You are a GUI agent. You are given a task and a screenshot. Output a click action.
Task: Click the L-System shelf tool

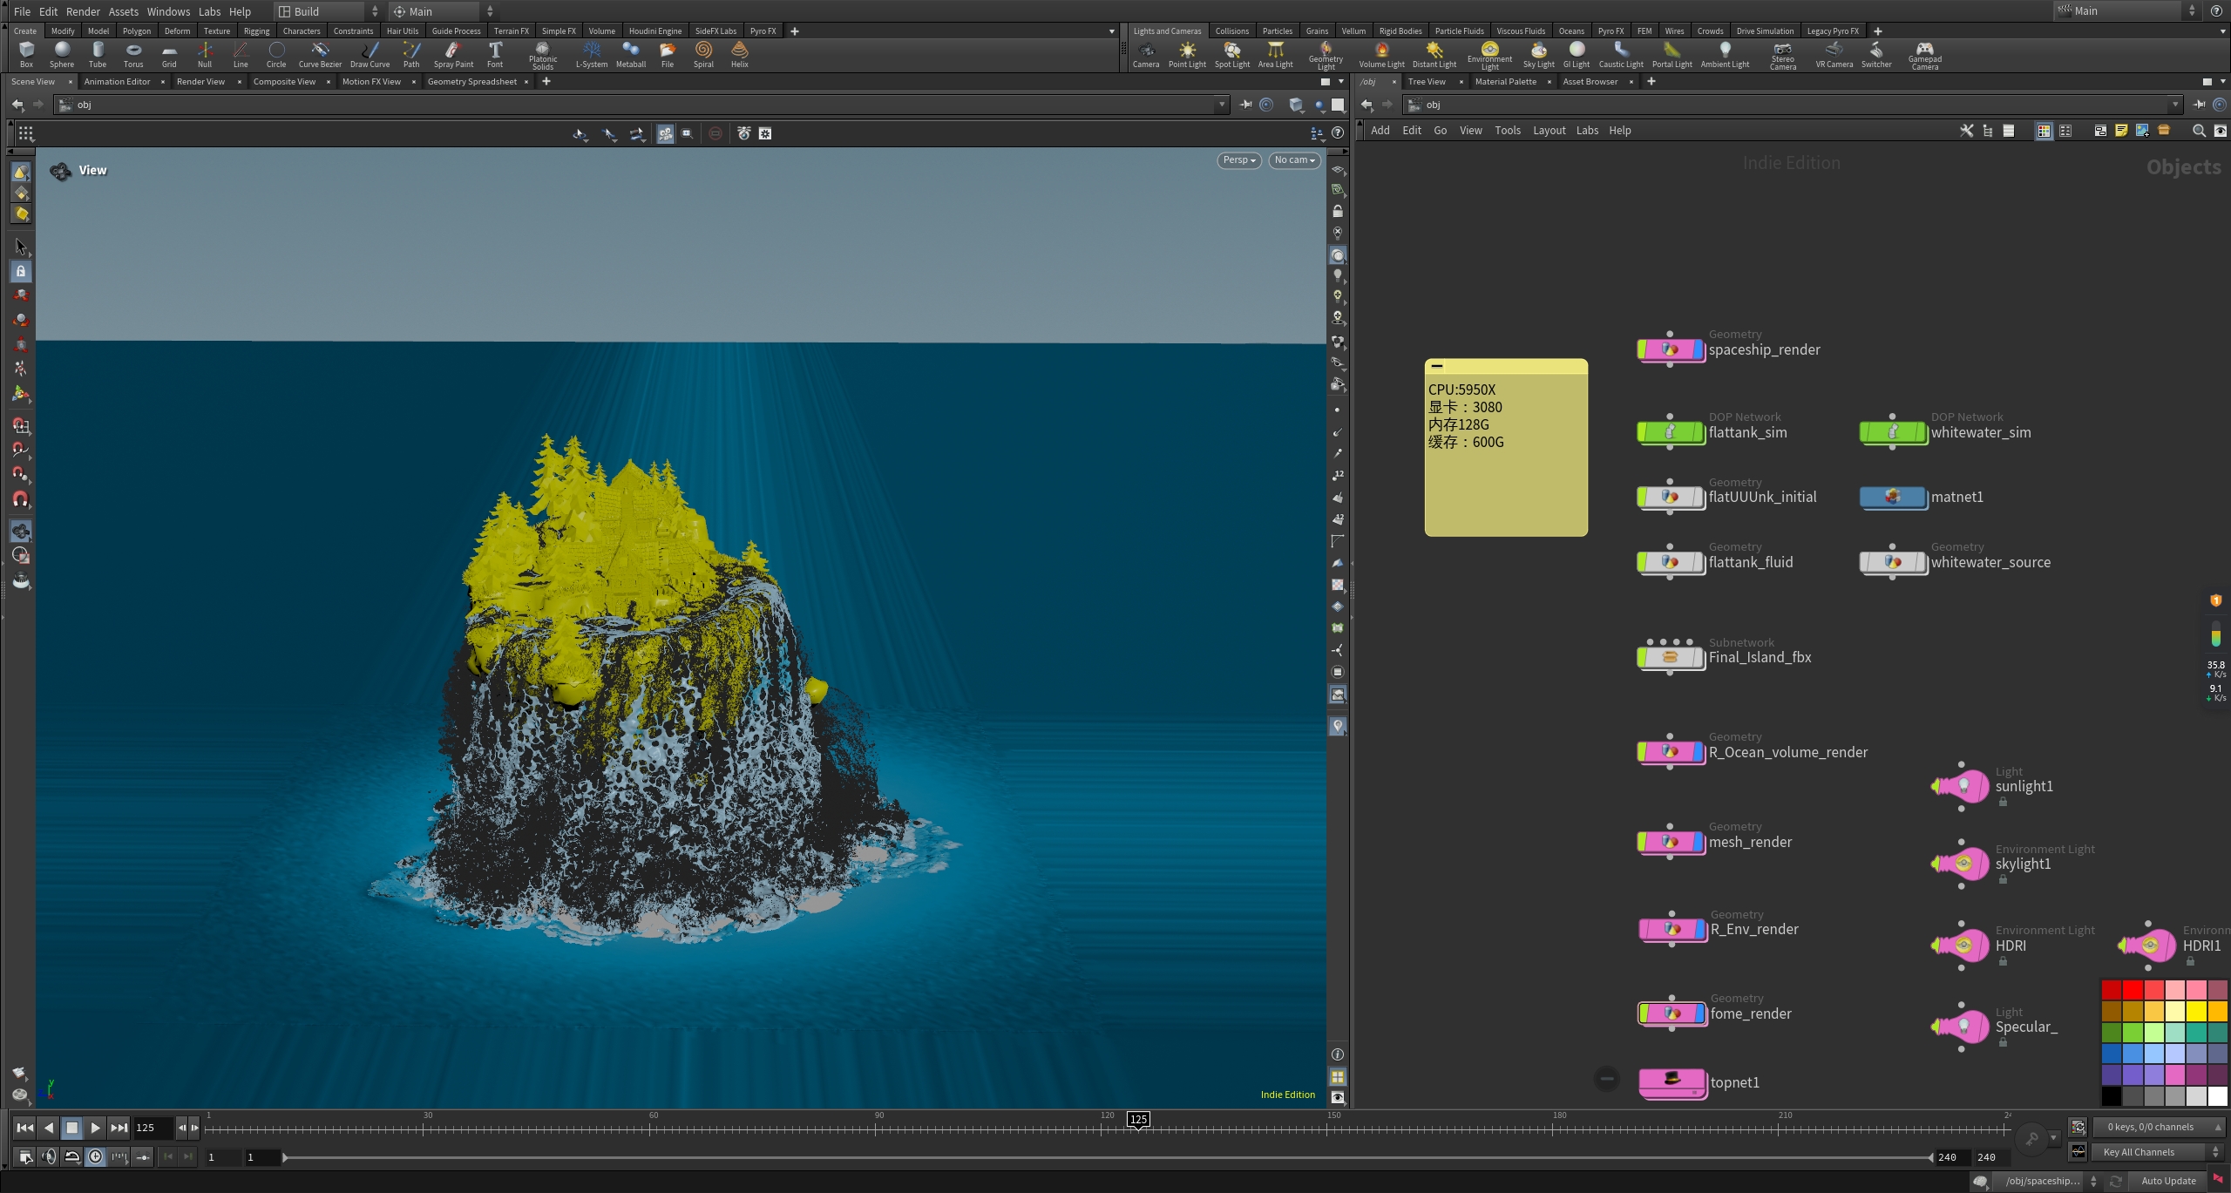coord(592,54)
